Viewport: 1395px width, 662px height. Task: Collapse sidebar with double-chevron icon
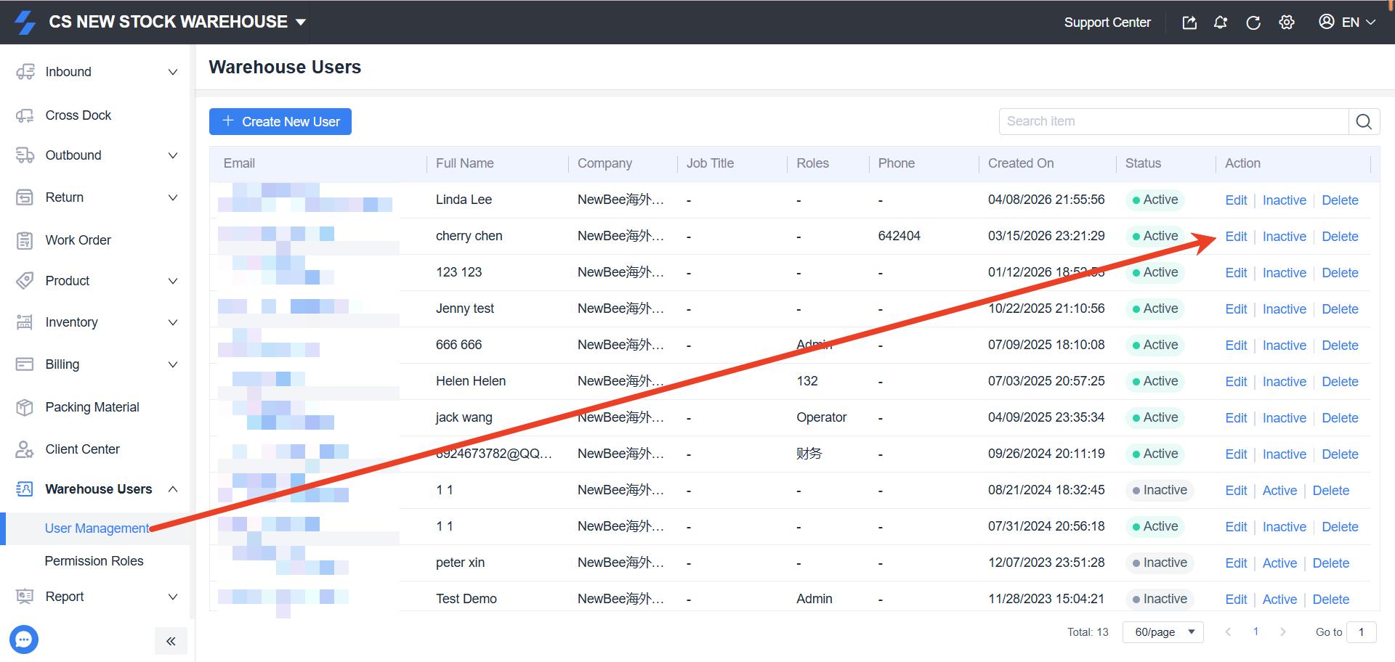point(171,641)
